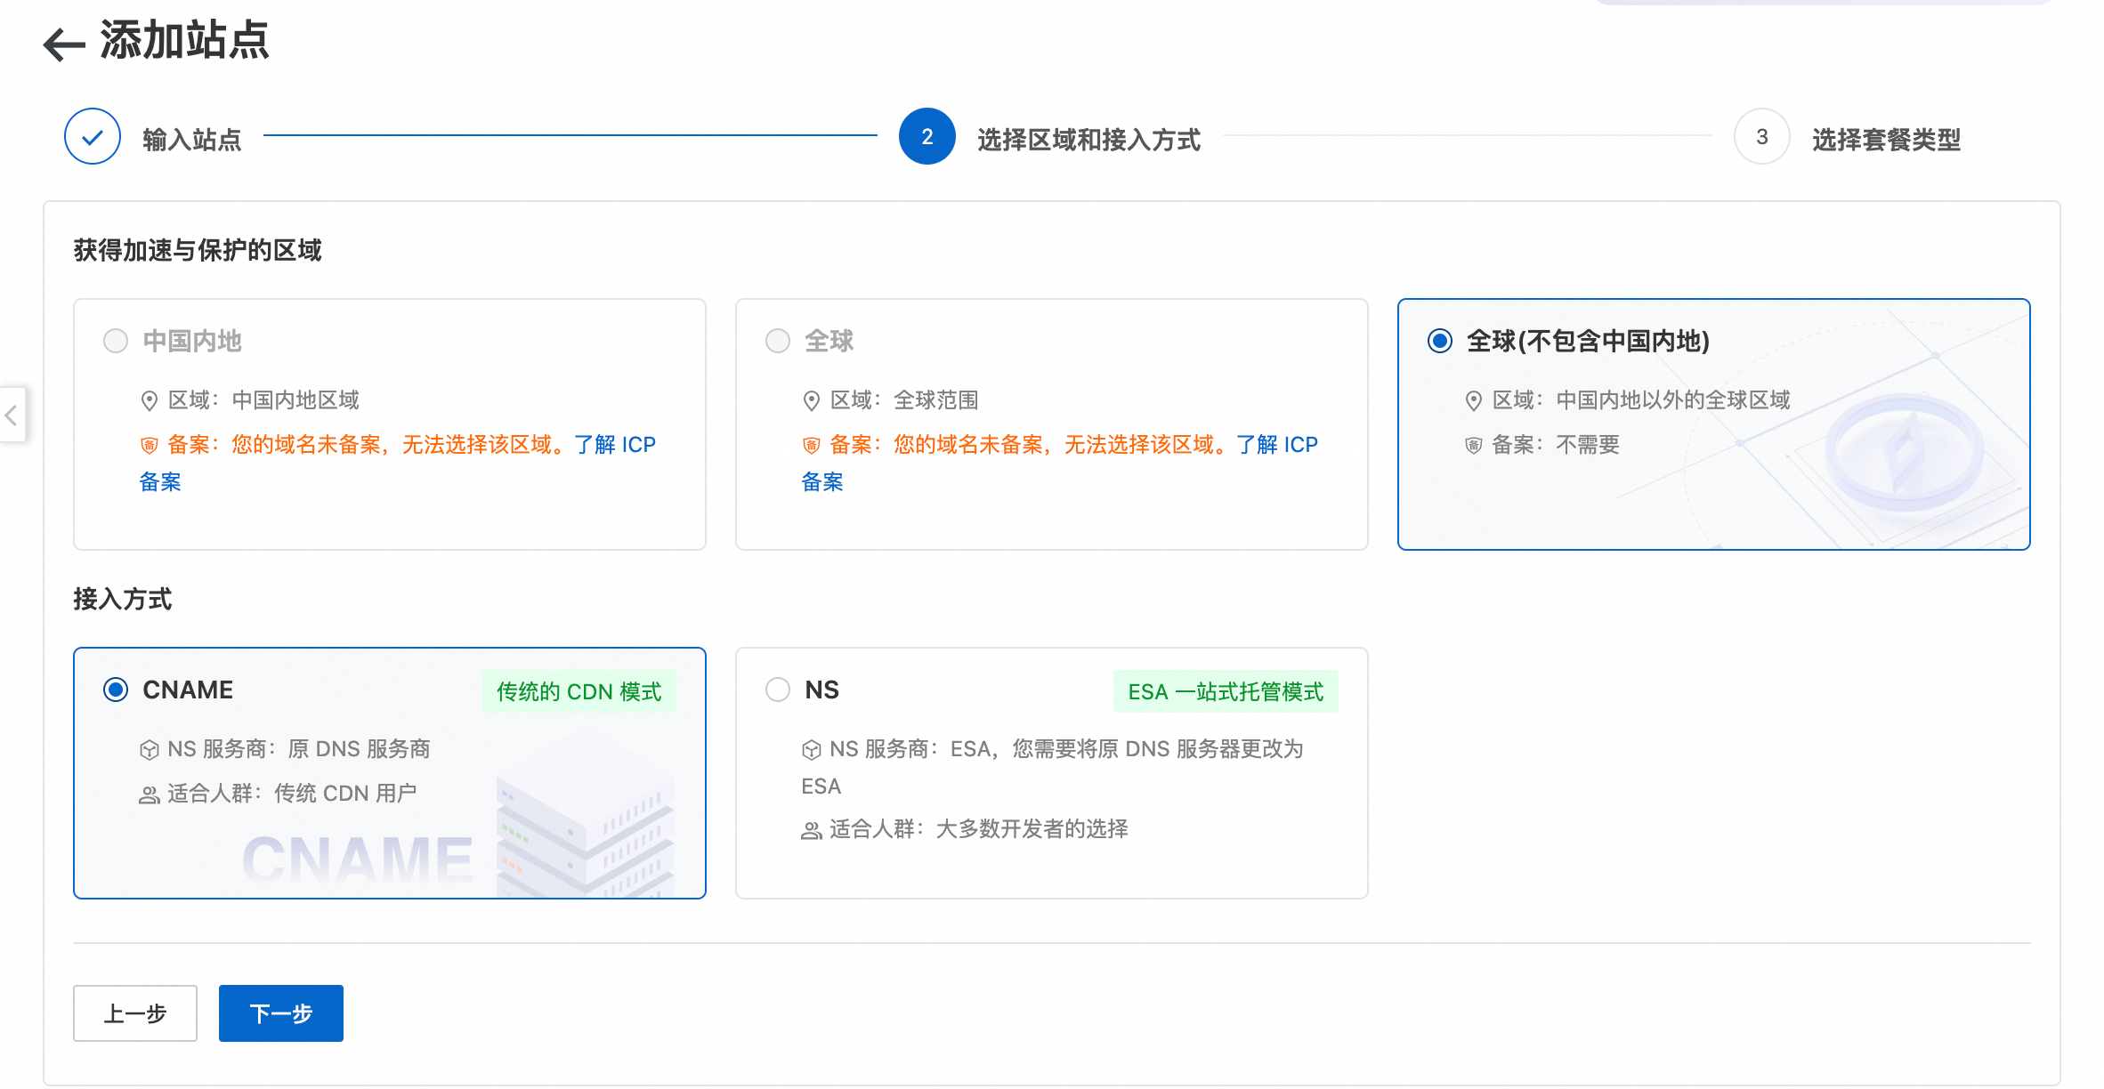Click the checkmark icon for 输入站点 step
The image size is (2104, 1089).
coord(93,137)
